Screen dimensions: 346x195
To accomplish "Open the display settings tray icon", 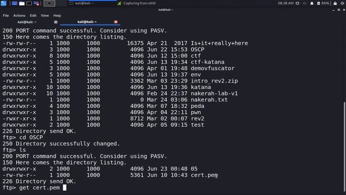I will click(297, 3).
